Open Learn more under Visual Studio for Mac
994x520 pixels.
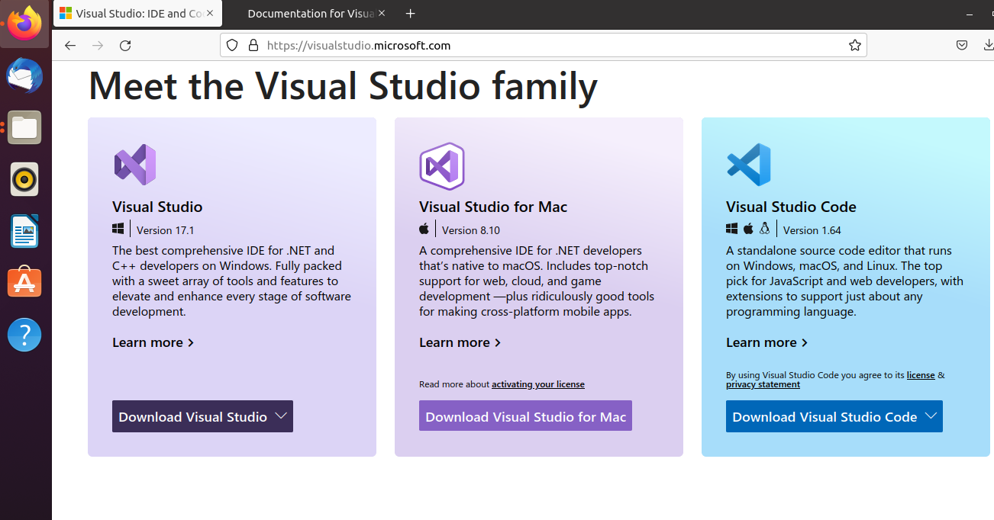coord(460,342)
